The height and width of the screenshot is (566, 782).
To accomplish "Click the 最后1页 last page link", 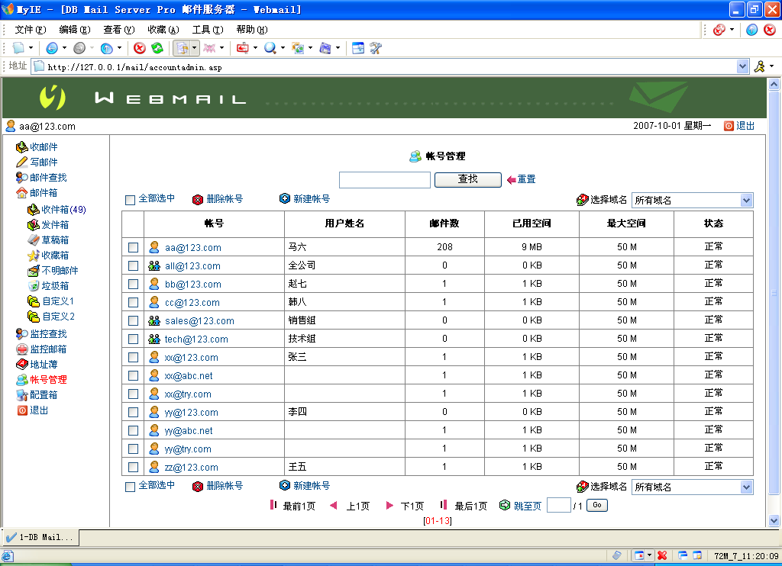I will [470, 507].
